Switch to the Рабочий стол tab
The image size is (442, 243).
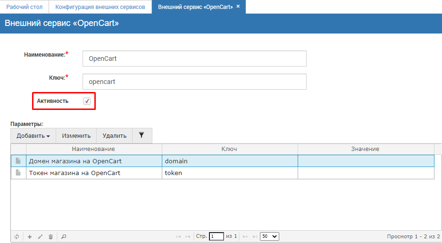24,7
